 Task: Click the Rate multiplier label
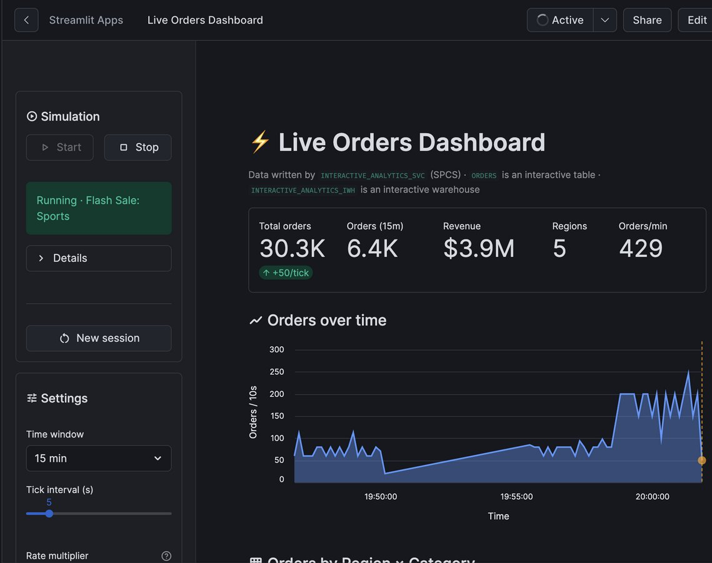(x=58, y=556)
